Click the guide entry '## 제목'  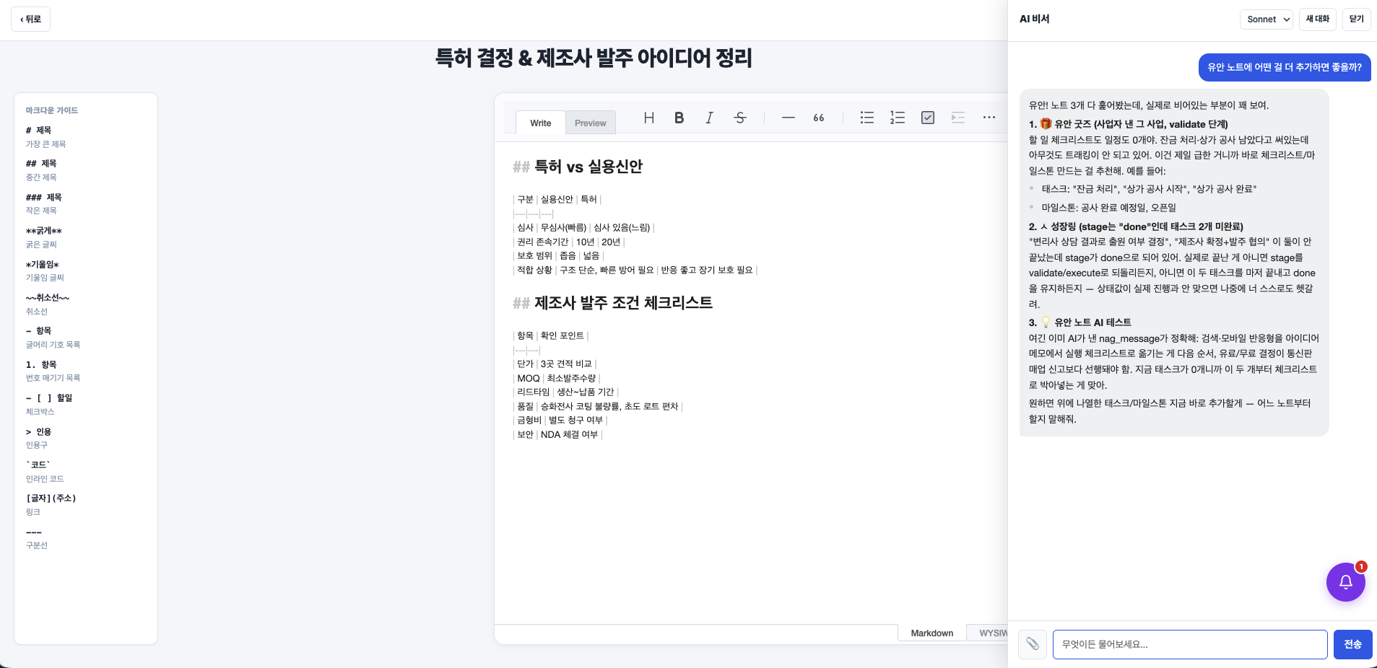41,164
